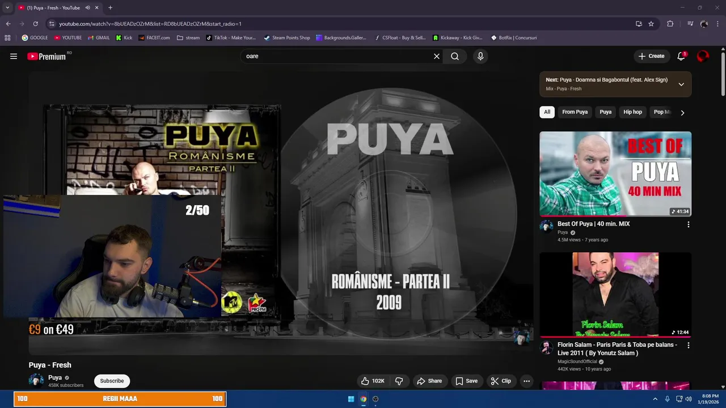The image size is (726, 408).
Task: Open Puya channel avatar under the video
Action: click(x=36, y=381)
